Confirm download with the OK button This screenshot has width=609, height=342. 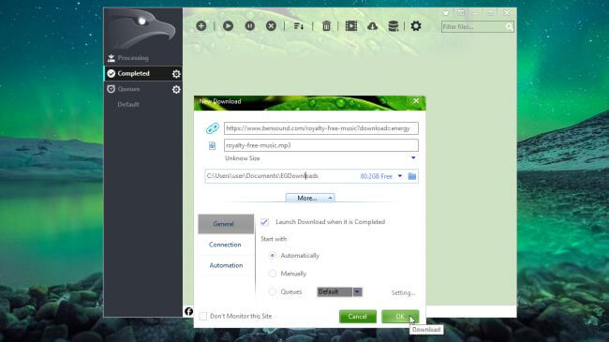(400, 317)
